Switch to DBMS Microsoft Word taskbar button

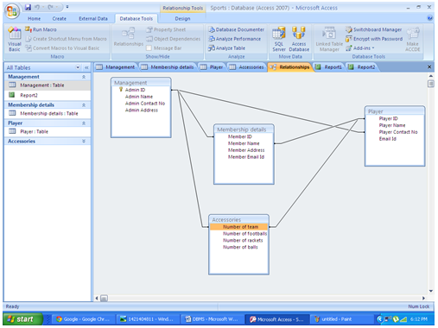point(212,319)
